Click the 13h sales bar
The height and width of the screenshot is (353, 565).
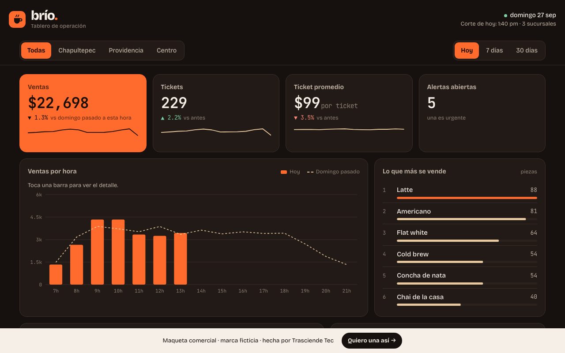point(181,259)
